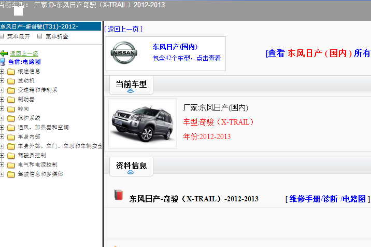Screen dimensions: 371x247
Task: Click 包含42个车型,点击查看 link
Action: click(187, 58)
